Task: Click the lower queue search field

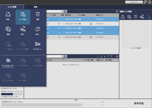Action: pyautogui.click(x=55, y=56)
